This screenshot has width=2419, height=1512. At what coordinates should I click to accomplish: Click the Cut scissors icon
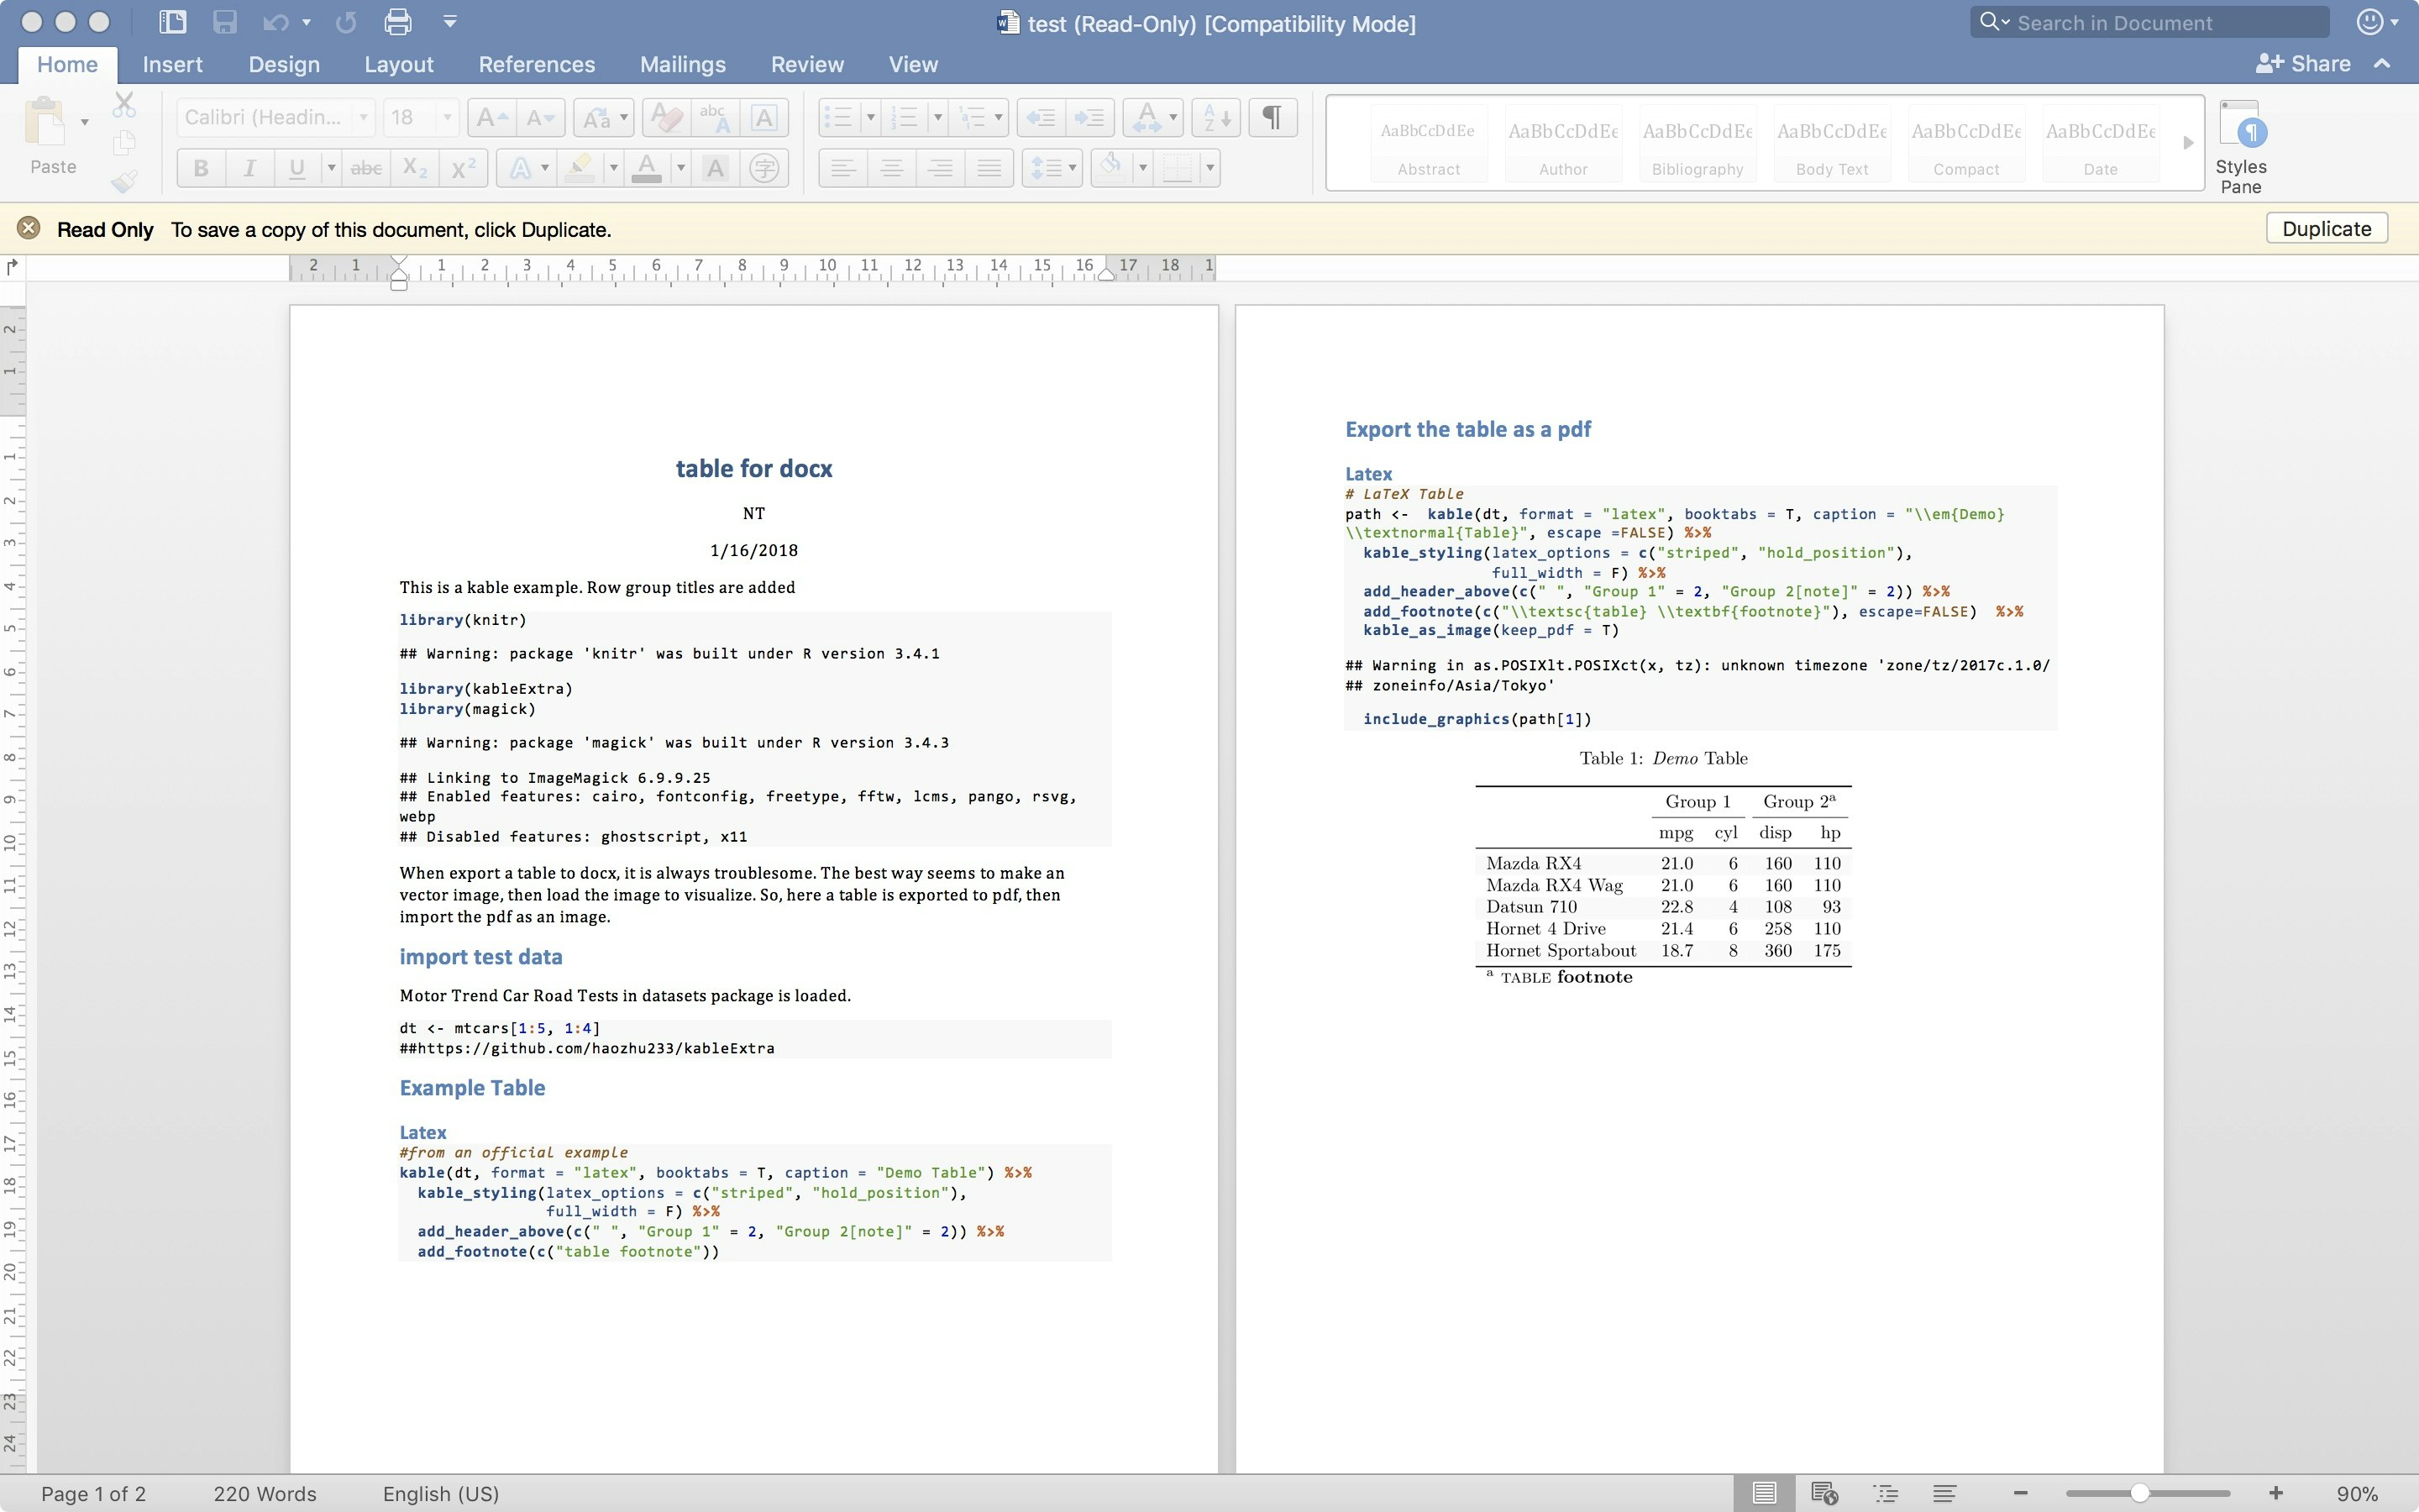tap(124, 105)
